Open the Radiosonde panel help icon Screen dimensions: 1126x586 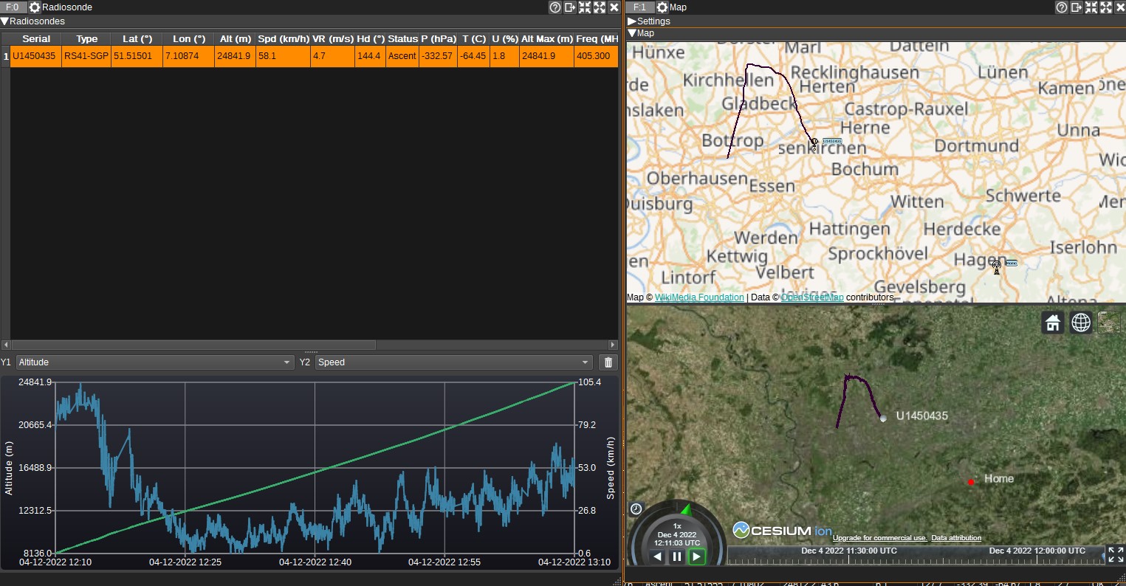pos(555,7)
